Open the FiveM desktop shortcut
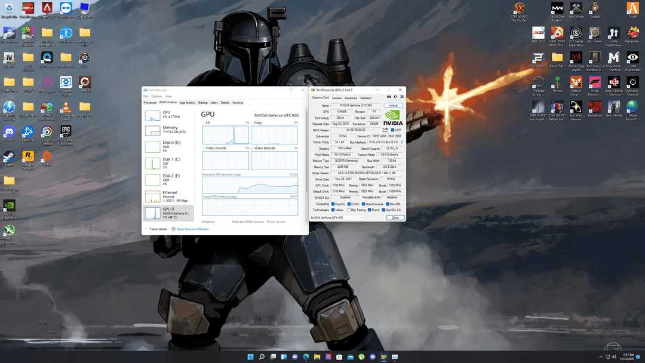The height and width of the screenshot is (363, 645). tap(632, 10)
